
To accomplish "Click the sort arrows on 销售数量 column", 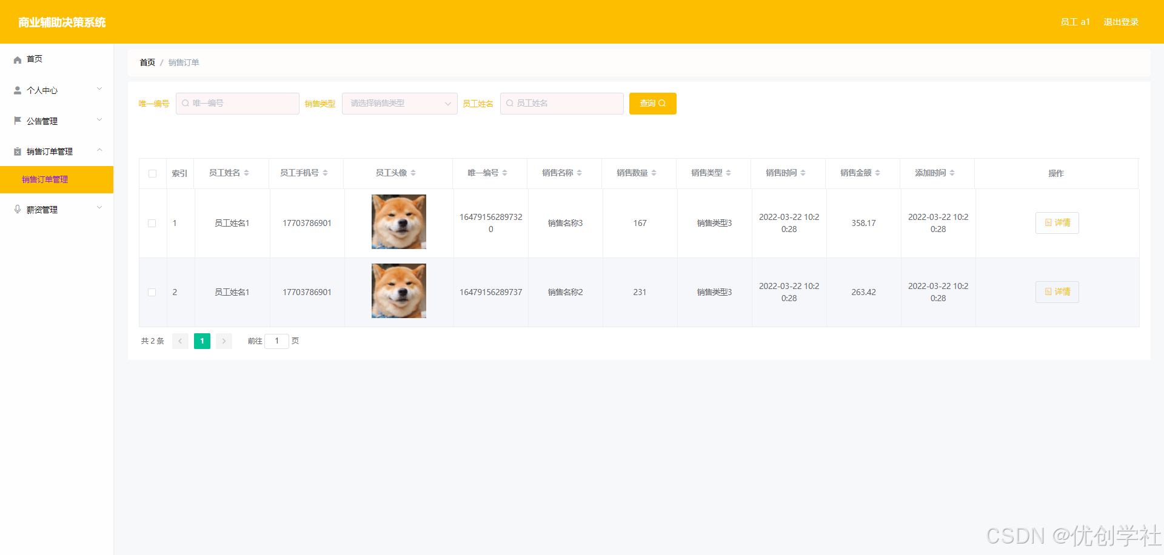I will pyautogui.click(x=654, y=173).
